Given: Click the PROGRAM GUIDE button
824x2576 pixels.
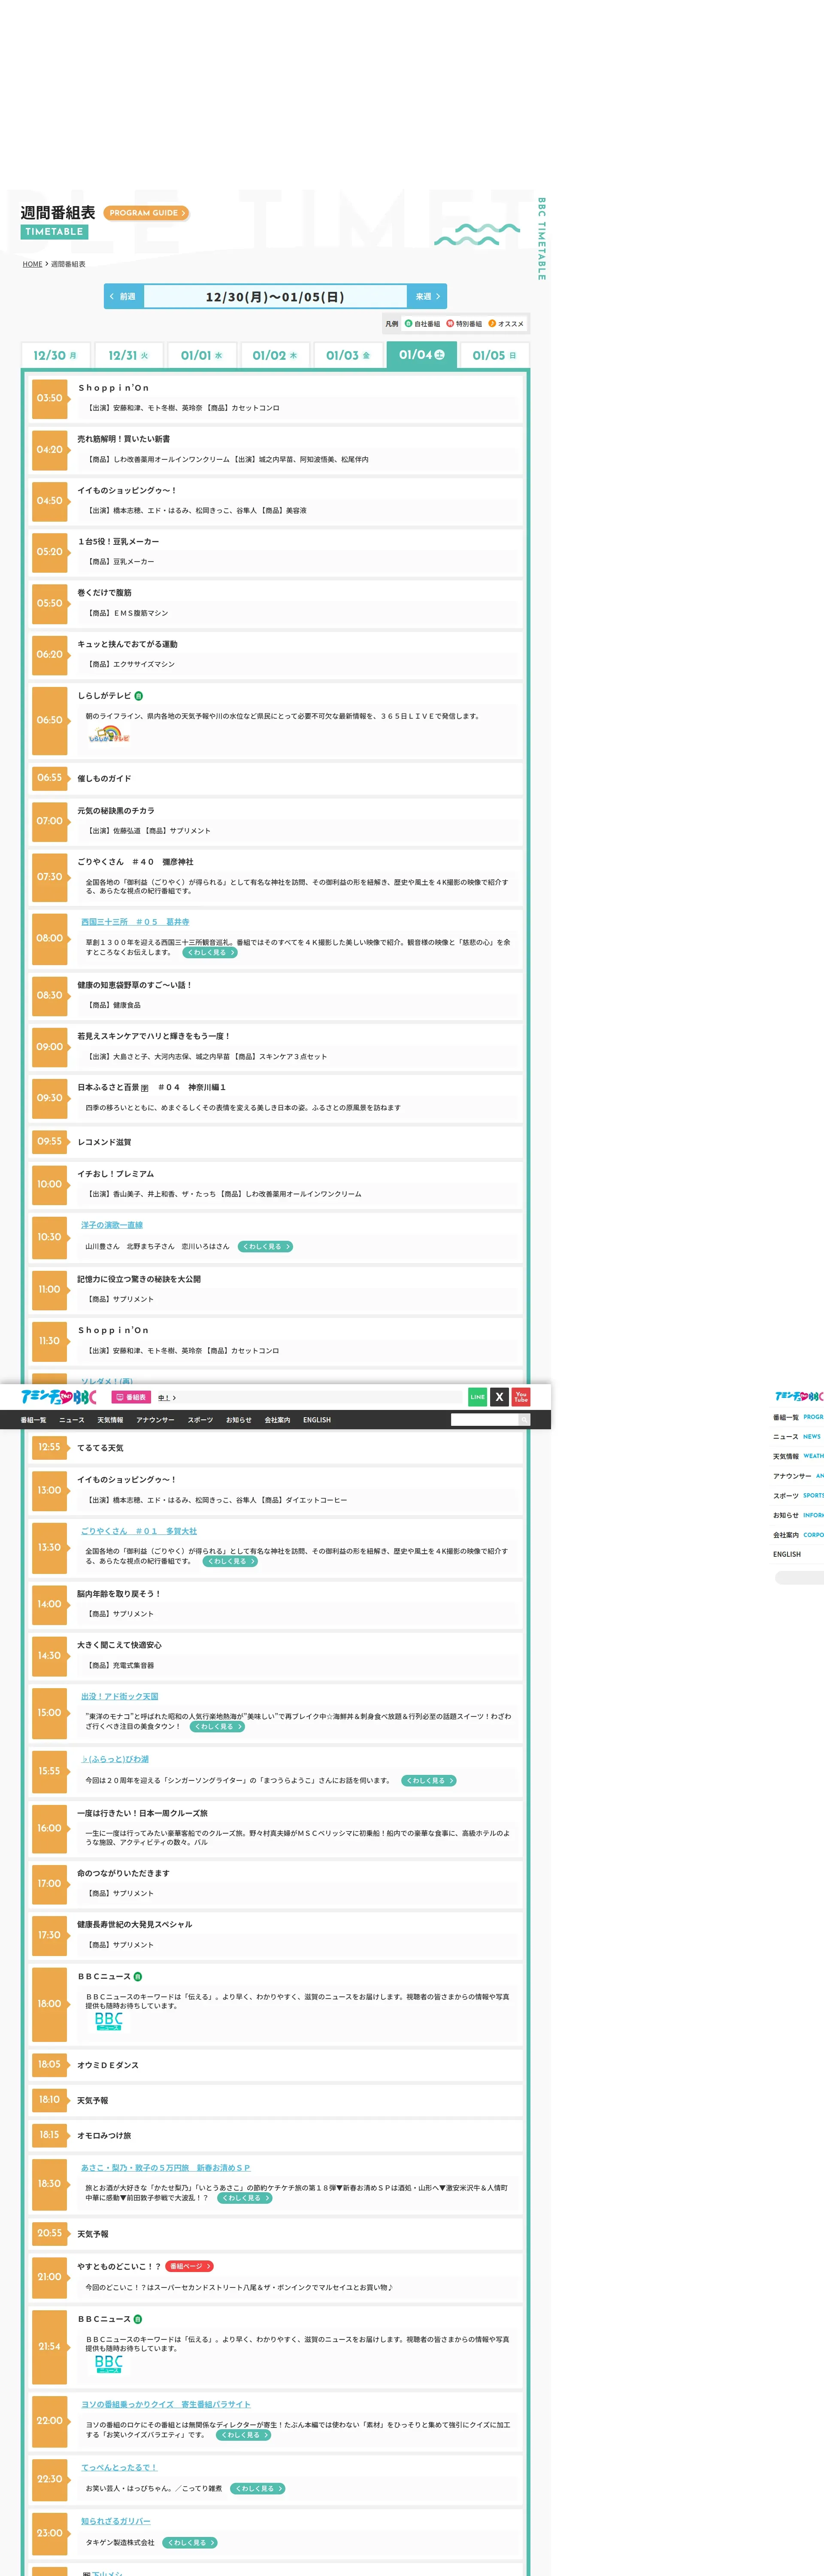Looking at the screenshot, I should pos(146,213).
